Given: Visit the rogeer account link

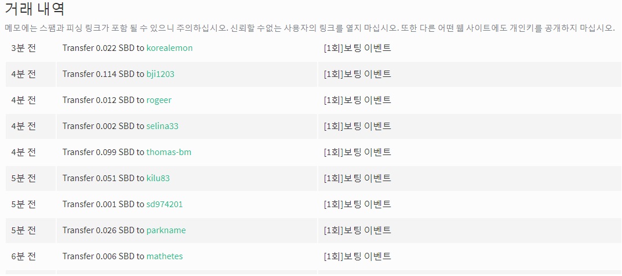Looking at the screenshot, I should 159,100.
